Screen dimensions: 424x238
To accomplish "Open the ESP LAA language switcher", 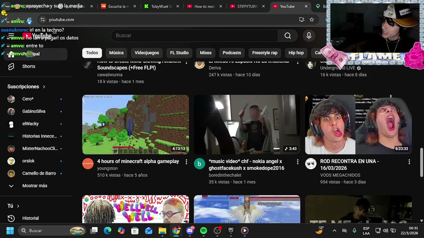I will coord(366,230).
